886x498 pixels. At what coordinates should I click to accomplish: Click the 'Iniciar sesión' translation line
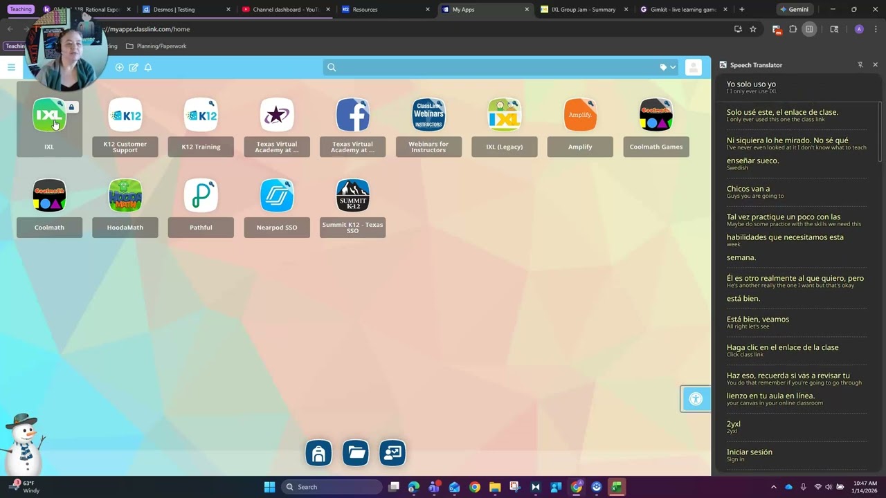click(x=750, y=452)
